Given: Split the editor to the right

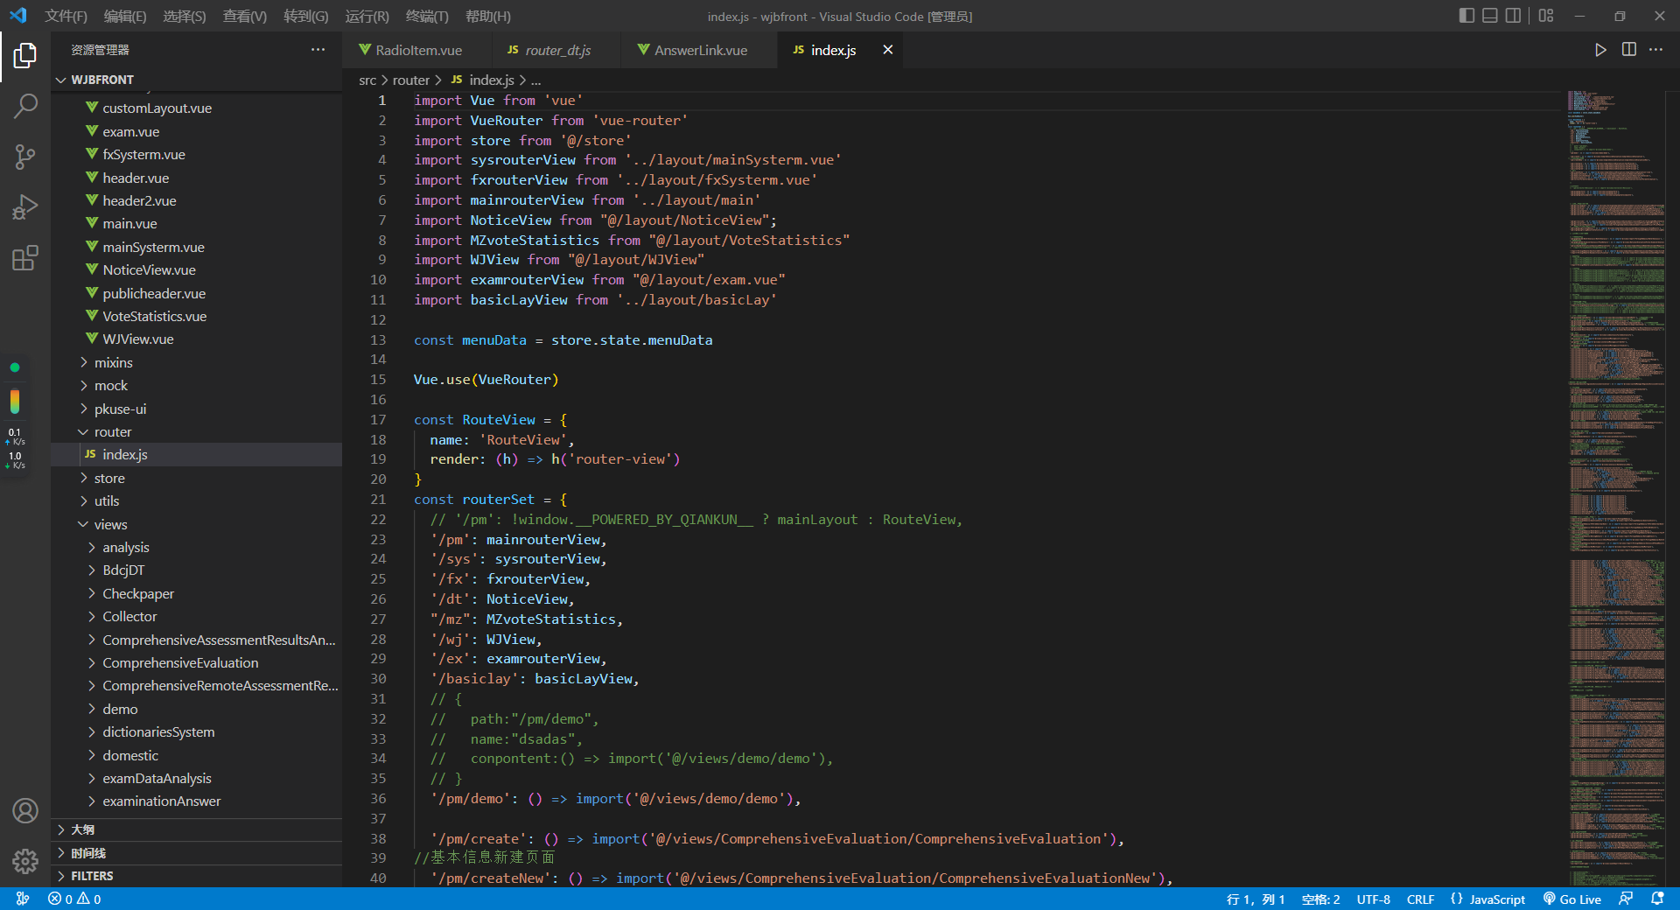Looking at the screenshot, I should coord(1628,50).
